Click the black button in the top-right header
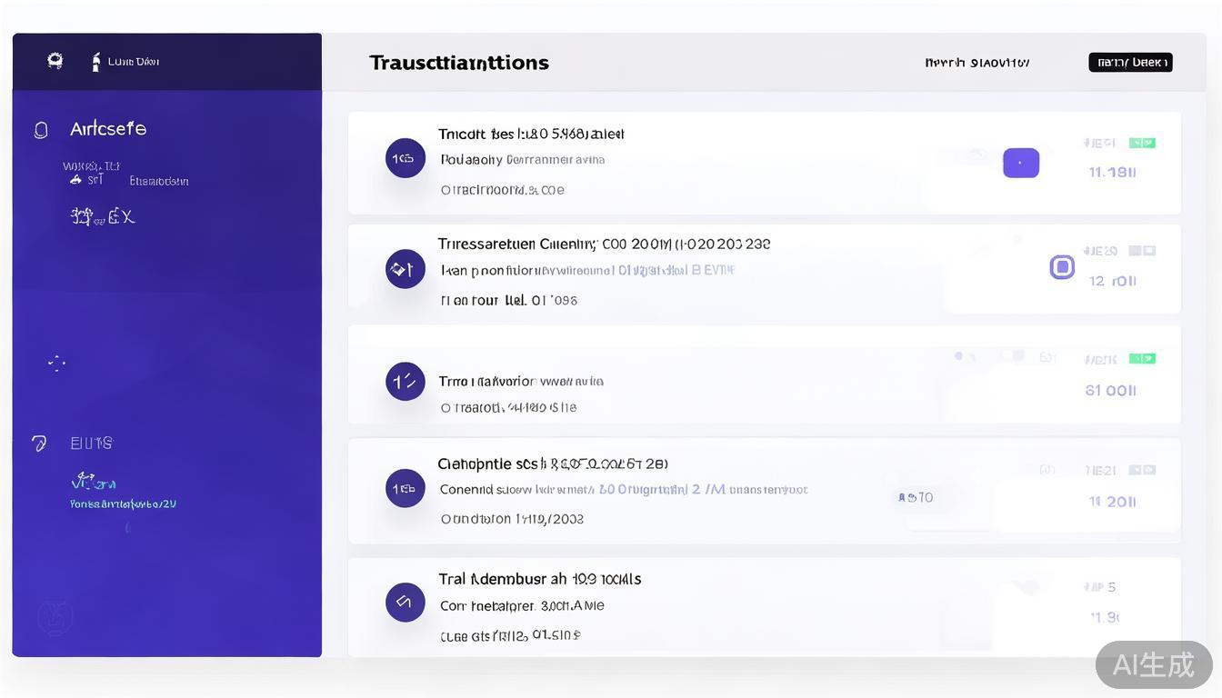The width and height of the screenshot is (1222, 698). pos(1130,62)
